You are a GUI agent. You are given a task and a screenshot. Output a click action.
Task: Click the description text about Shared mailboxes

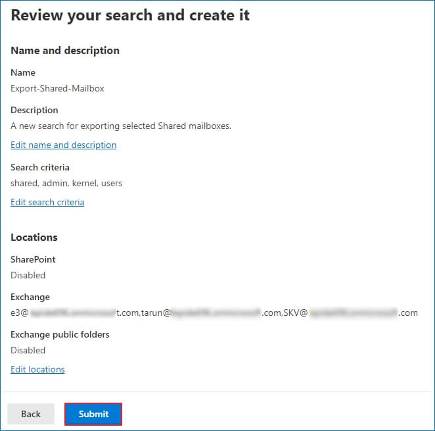click(121, 126)
